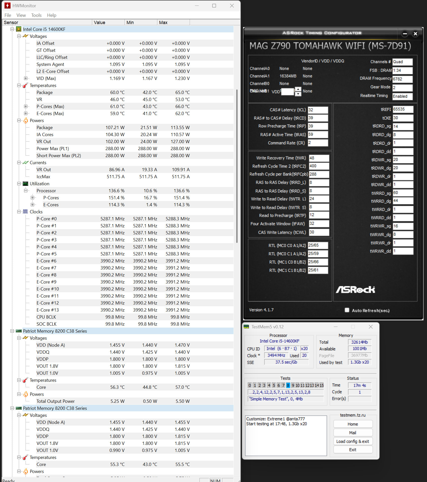This screenshot has height=482, width=427.
Task: Click the Realtime Timing value field
Action: [402, 96]
